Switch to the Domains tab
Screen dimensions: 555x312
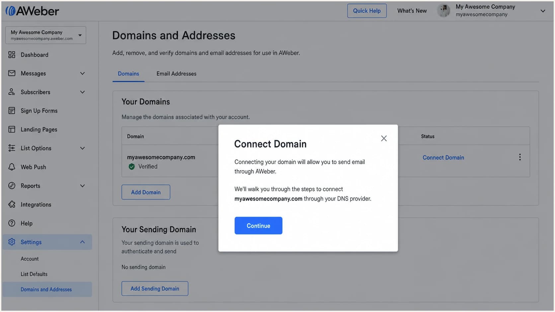(128, 74)
